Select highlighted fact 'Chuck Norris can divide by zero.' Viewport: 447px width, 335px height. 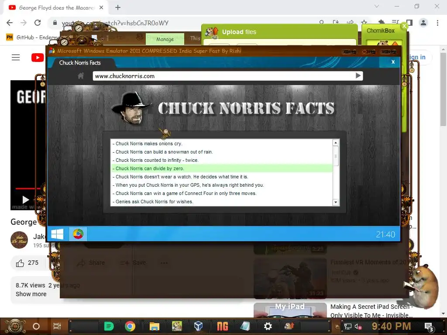click(x=222, y=168)
